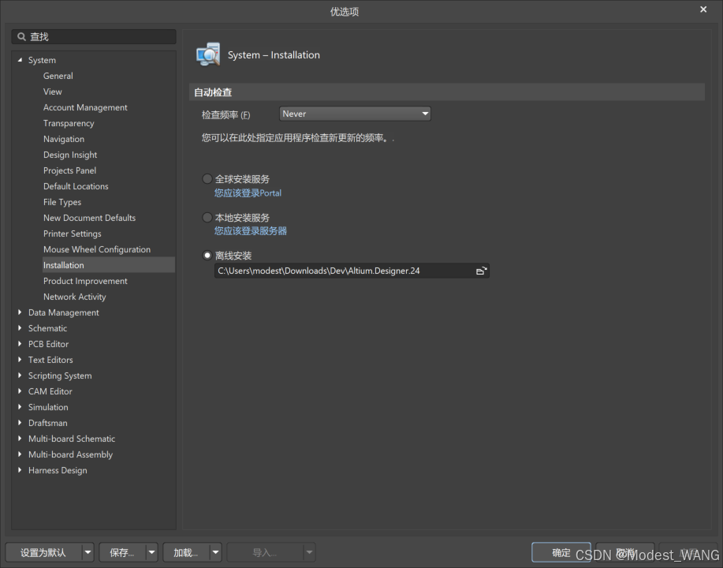Click the 查找 search field
The image size is (723, 568).
pyautogui.click(x=94, y=36)
